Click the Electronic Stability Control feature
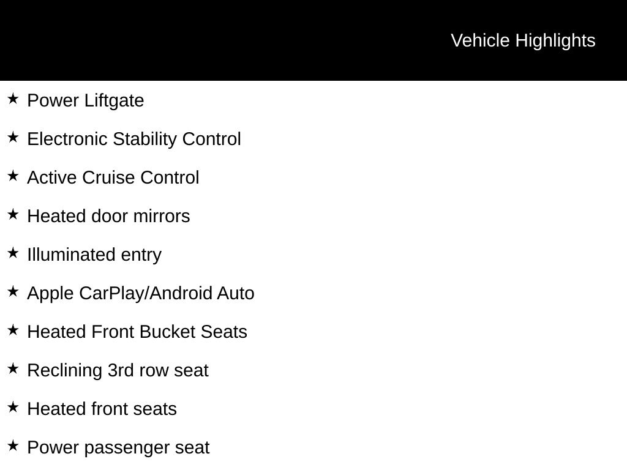 tap(134, 139)
